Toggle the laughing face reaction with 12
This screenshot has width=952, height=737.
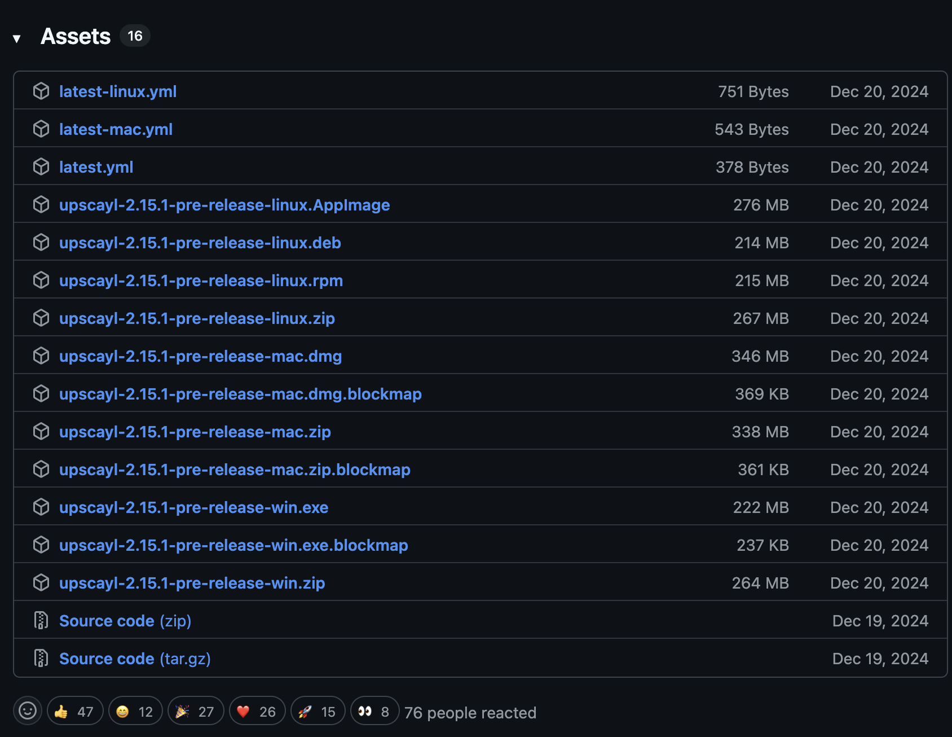click(135, 711)
